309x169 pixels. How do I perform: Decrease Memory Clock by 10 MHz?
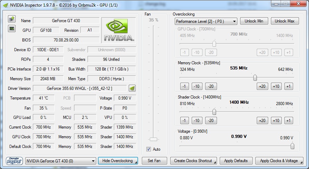(197, 86)
